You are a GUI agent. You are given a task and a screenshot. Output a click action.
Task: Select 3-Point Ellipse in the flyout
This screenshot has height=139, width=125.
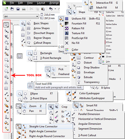(x=39, y=98)
